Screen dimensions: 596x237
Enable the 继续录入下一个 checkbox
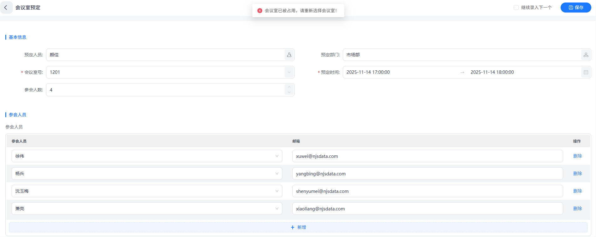coord(516,8)
